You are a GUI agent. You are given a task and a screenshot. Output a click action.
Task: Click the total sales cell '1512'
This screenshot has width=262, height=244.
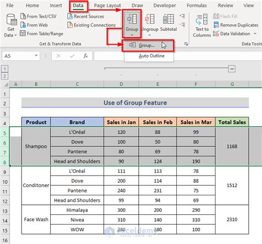point(232,185)
